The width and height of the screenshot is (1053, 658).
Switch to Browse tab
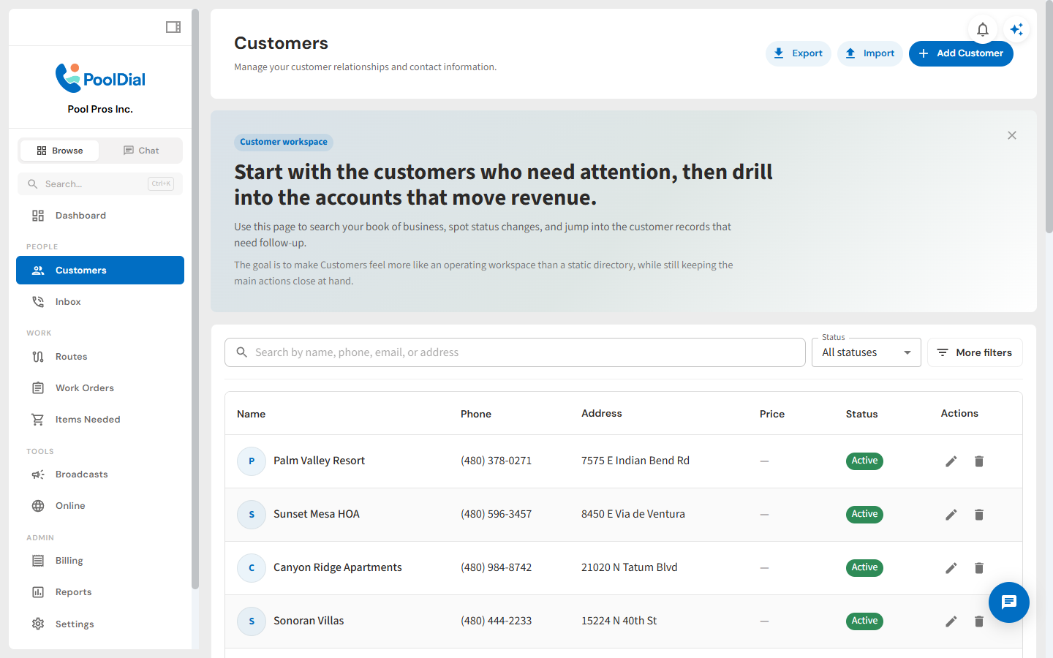pyautogui.click(x=59, y=151)
